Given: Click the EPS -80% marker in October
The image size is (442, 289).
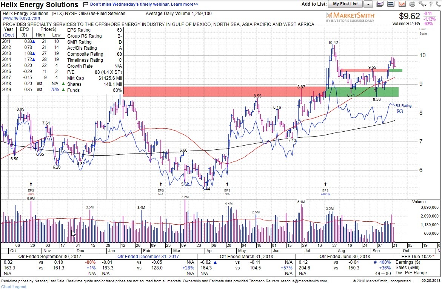Looking at the screenshot, I should pyautogui.click(x=31, y=189).
